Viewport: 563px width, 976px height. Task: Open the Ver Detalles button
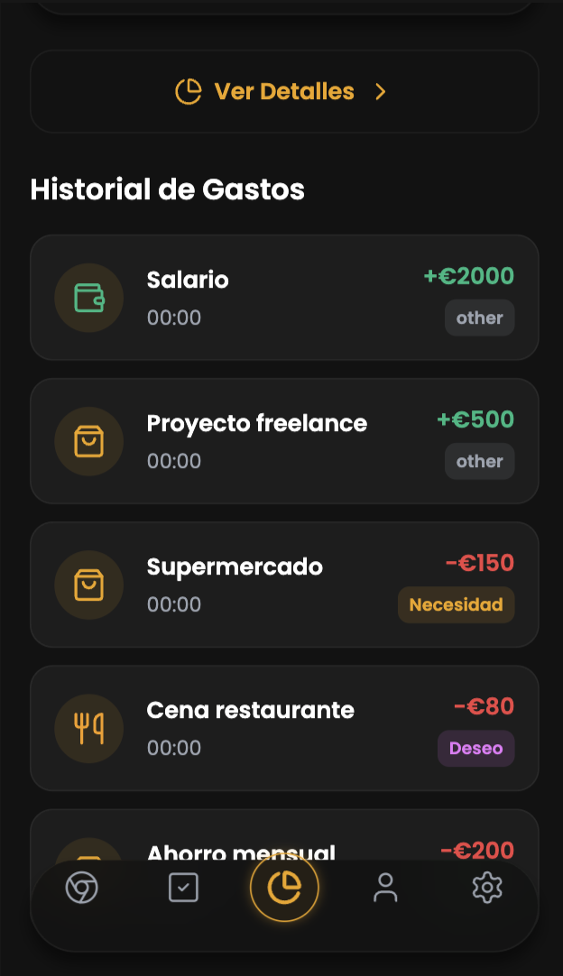284,91
